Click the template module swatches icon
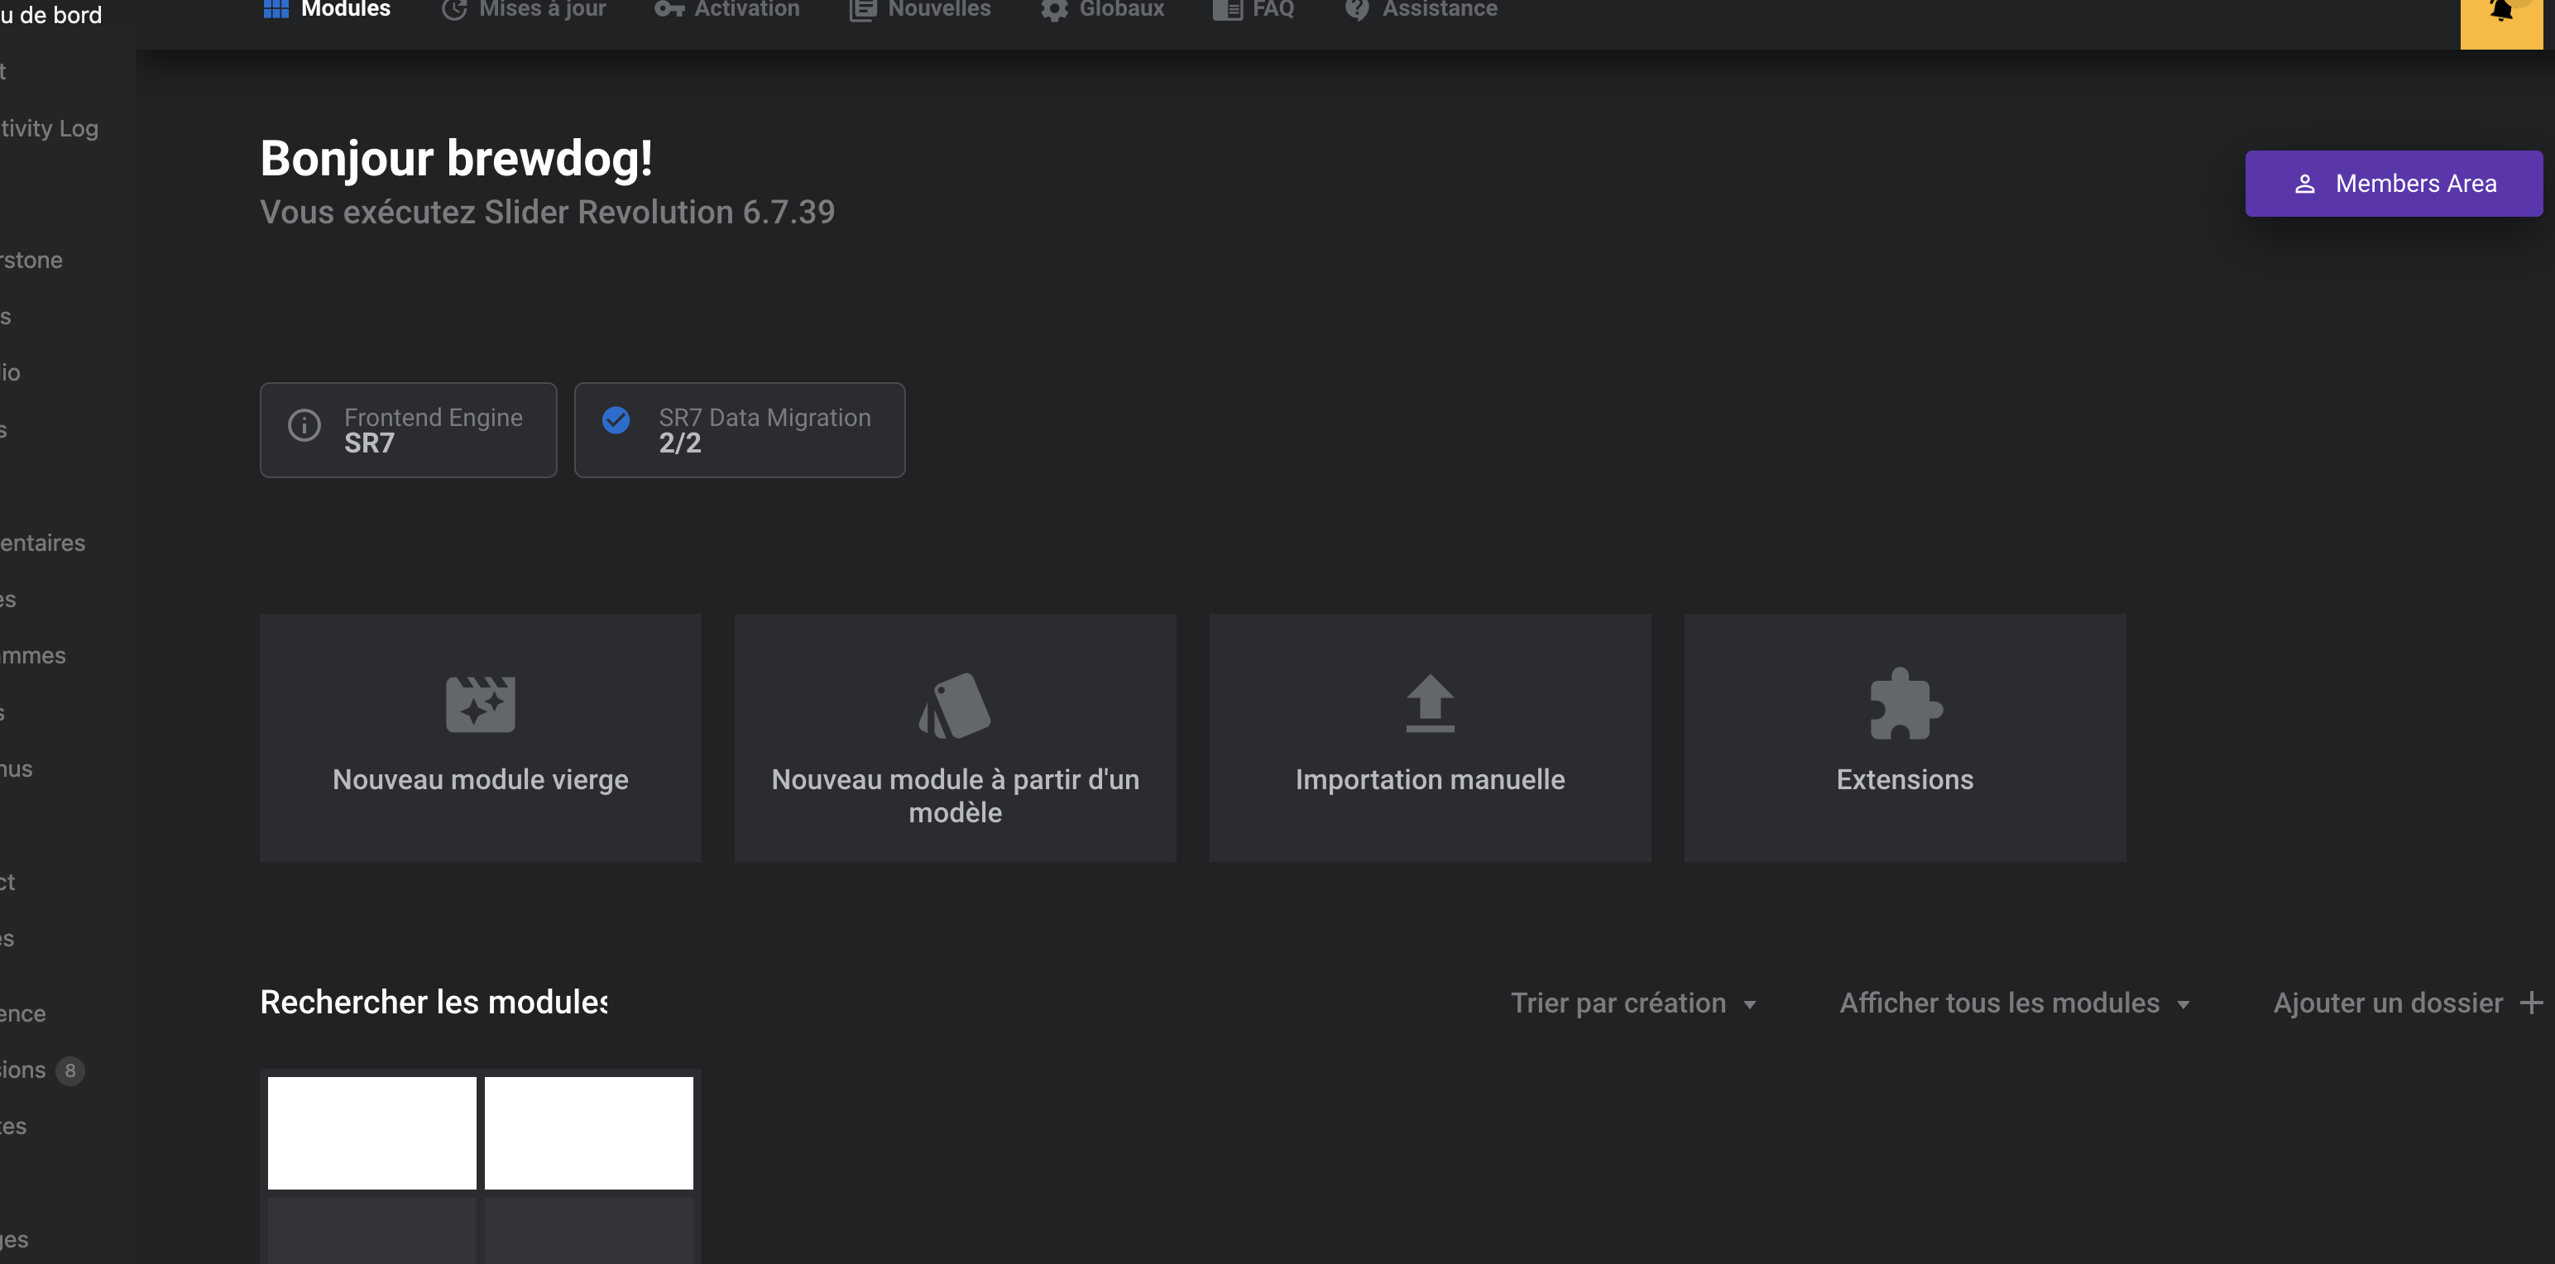 point(954,706)
